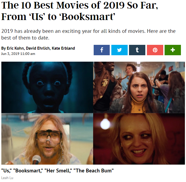The width and height of the screenshot is (186, 182).
Task: Click the photo credit Leah Lu
Action: 7,178
